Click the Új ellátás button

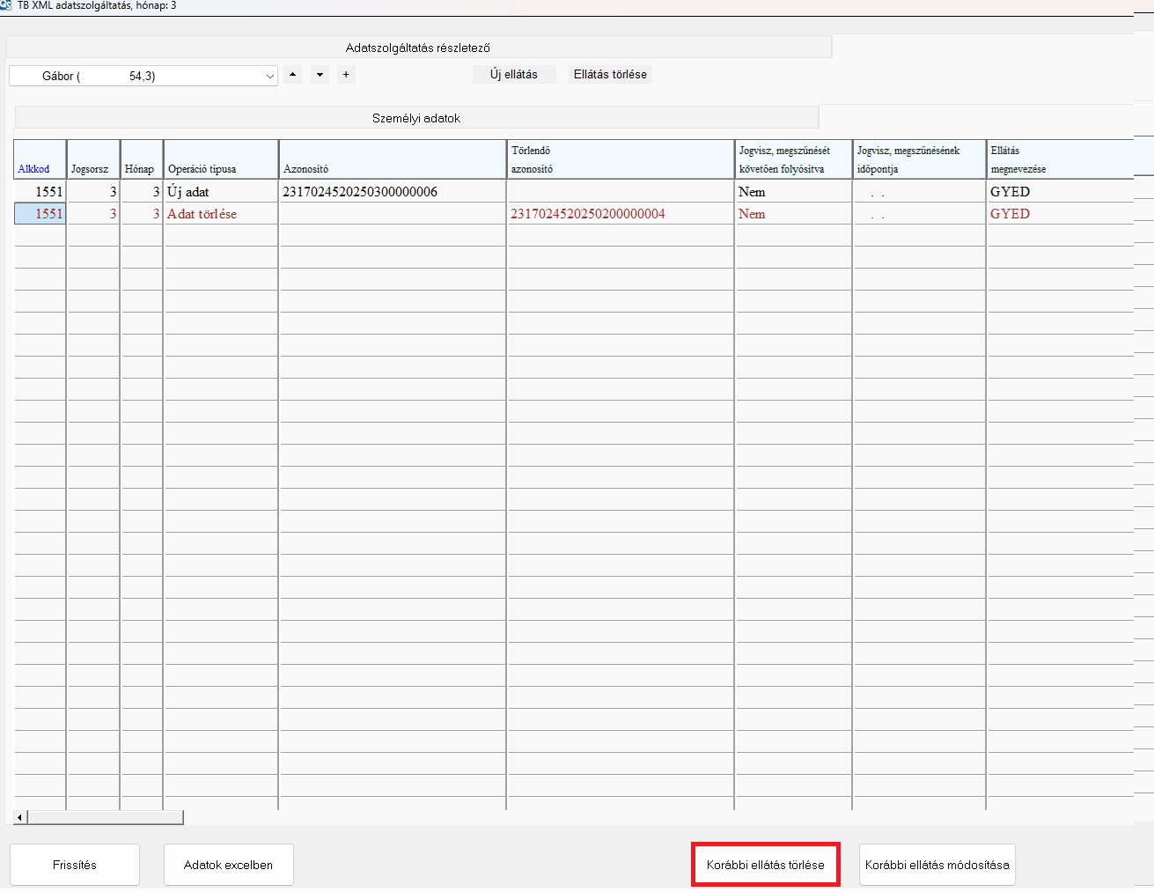click(x=514, y=75)
